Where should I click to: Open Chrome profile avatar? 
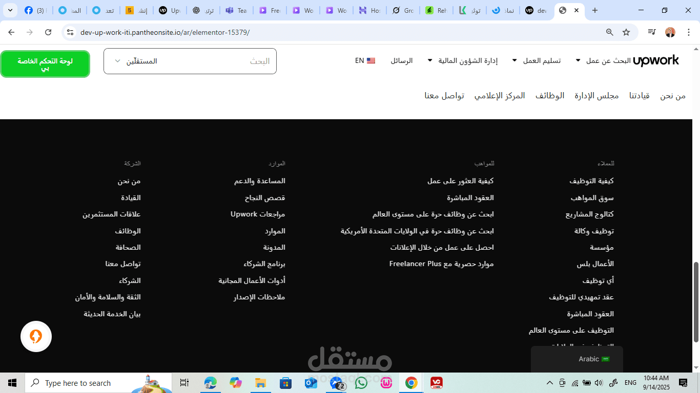(x=670, y=32)
